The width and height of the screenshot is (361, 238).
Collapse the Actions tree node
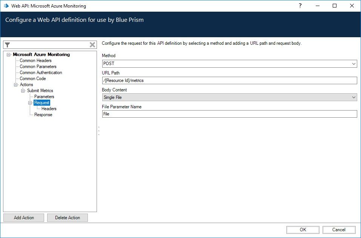[16, 85]
